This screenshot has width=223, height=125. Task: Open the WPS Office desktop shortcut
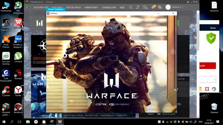(x=18, y=24)
